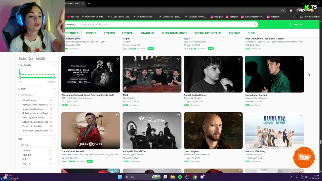The image size is (322, 181).
Task: Open the Windows Start menu
Action: pyautogui.click(x=120, y=177)
